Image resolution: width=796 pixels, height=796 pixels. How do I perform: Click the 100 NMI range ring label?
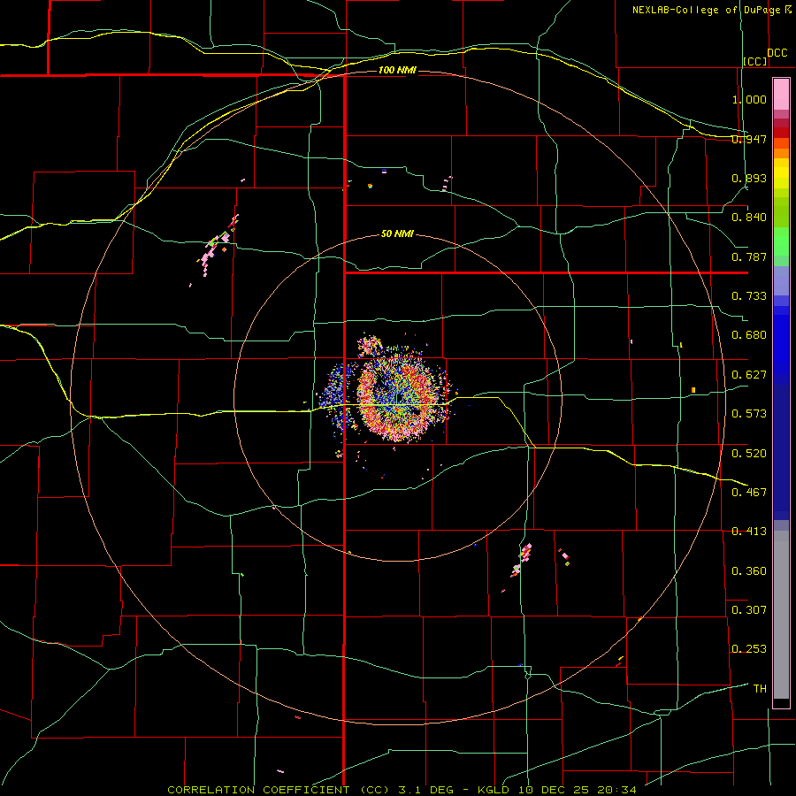(397, 70)
